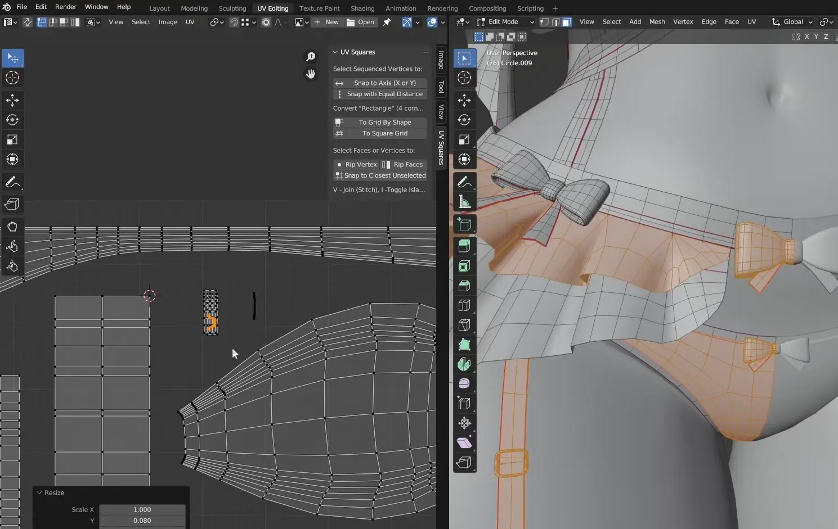Image resolution: width=838 pixels, height=529 pixels.
Task: Open the Global transform orientation dropdown
Action: (x=792, y=22)
